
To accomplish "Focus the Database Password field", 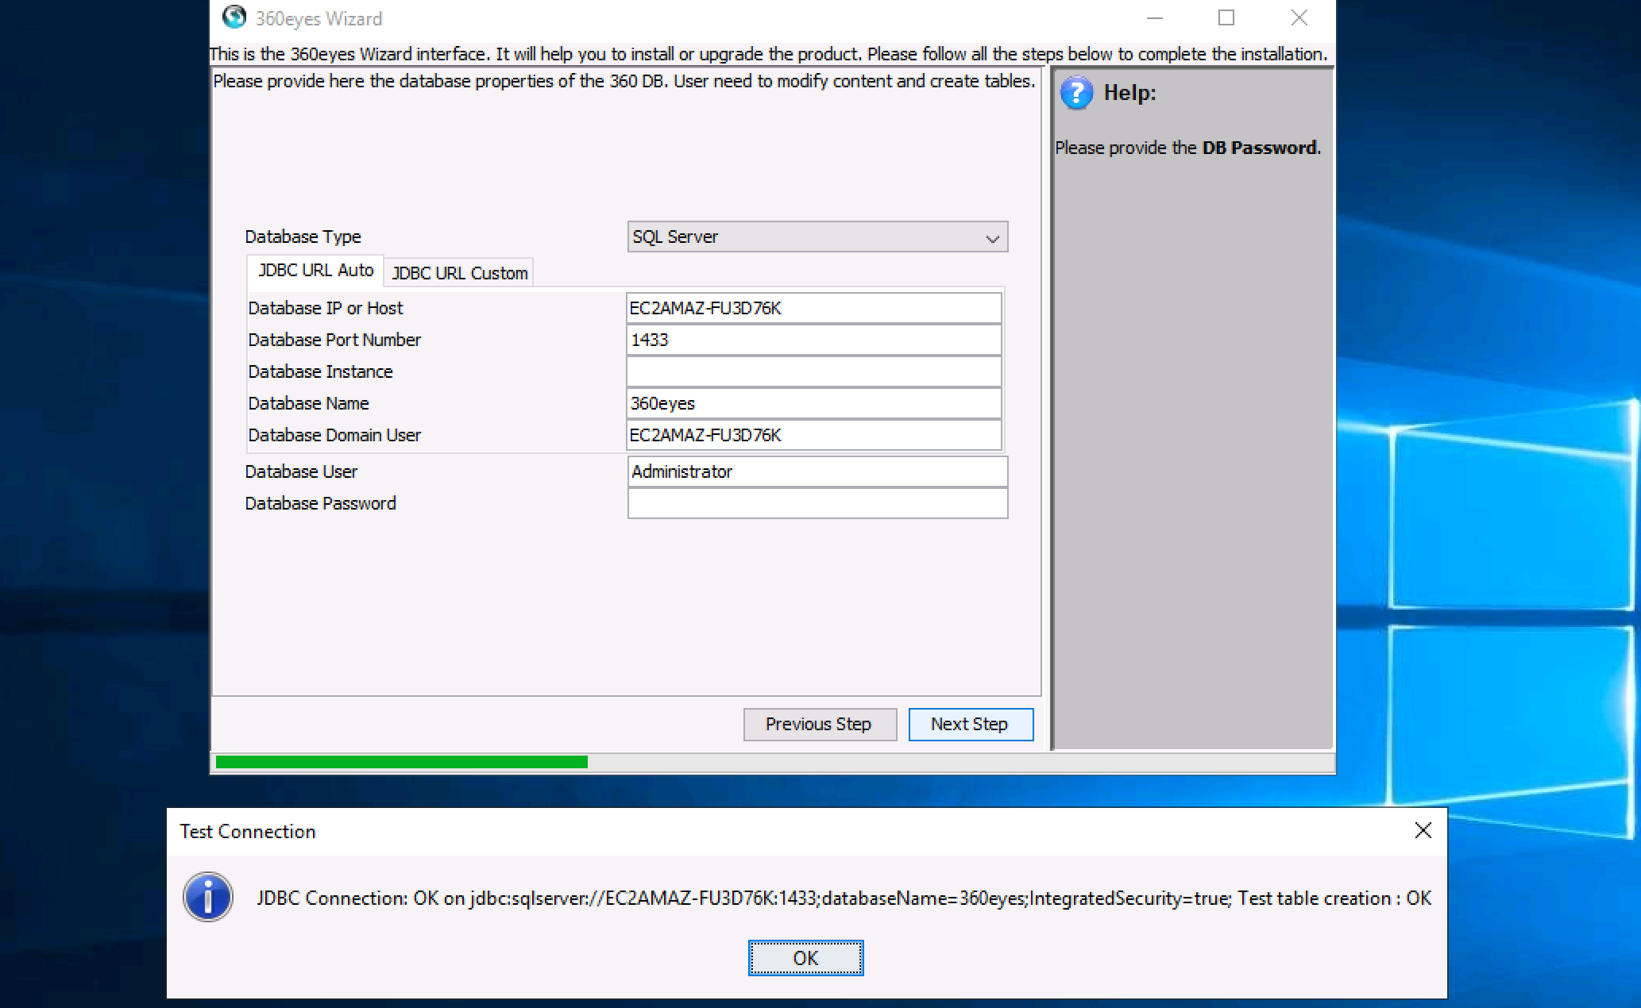I will [817, 502].
